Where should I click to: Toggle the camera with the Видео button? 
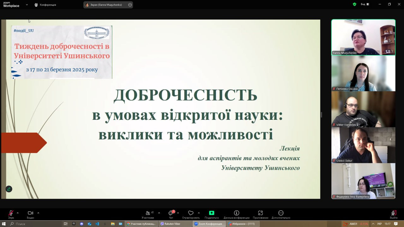click(x=30, y=213)
